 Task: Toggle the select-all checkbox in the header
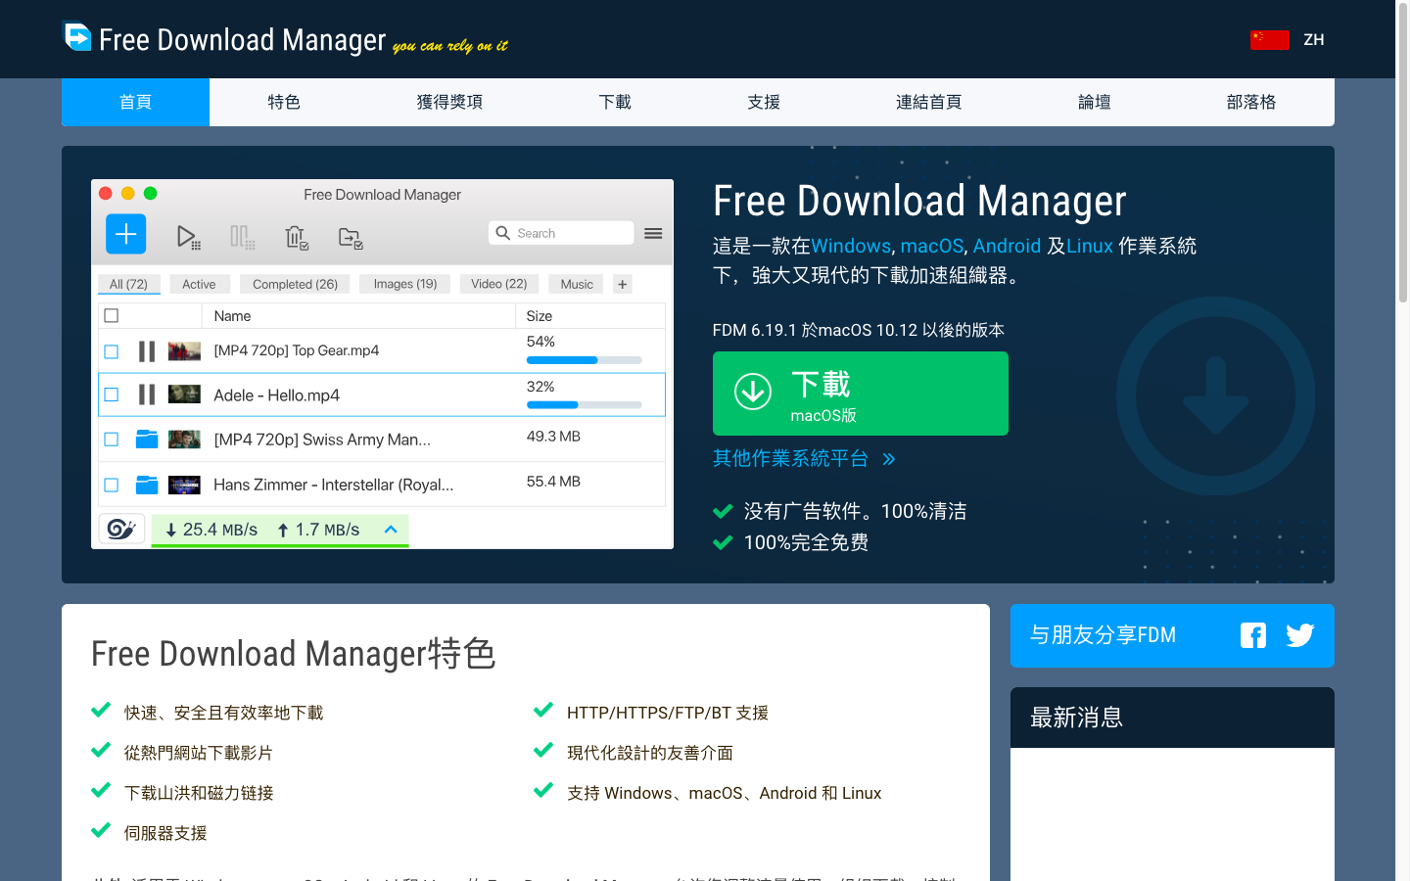point(111,315)
